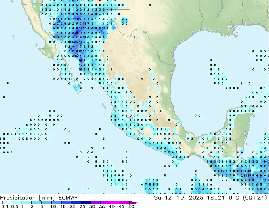Click the '40' legend scale label

click(x=112, y=206)
